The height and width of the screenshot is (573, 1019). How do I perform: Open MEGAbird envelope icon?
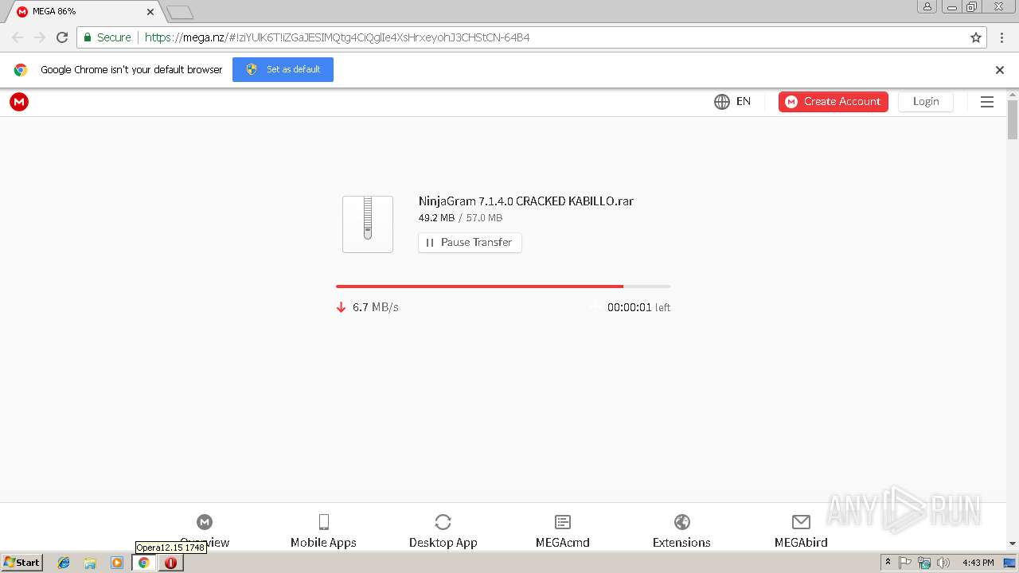[x=801, y=522]
